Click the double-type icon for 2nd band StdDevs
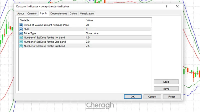Viewport: 200px width, 112px height. 21,42
